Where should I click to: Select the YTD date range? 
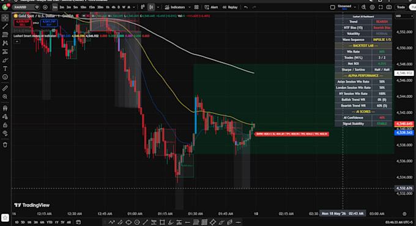click(x=50, y=222)
